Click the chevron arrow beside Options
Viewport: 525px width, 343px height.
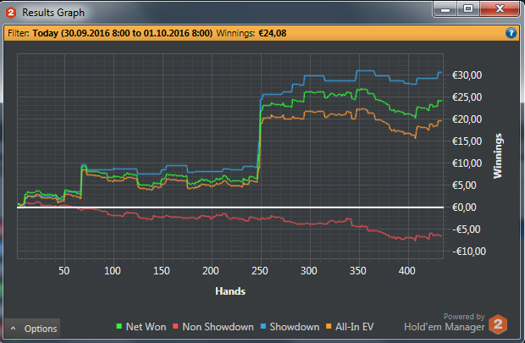(14, 329)
